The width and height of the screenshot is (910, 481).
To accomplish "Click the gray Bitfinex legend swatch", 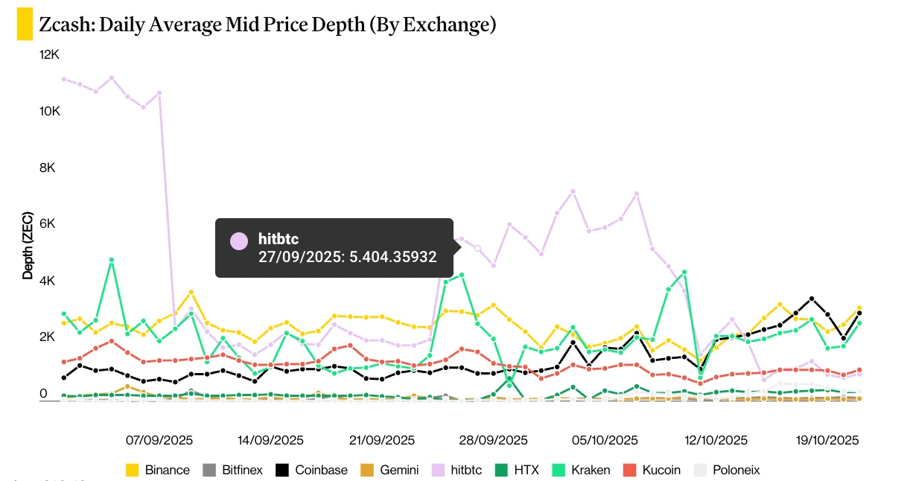I will coord(209,470).
